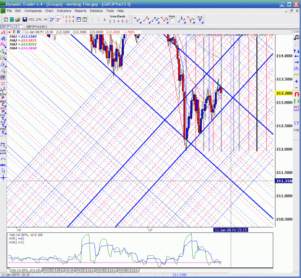Viewport: 301px width, 278px height.
Task: Select the vertical split window layout icon
Action: coord(85,19)
